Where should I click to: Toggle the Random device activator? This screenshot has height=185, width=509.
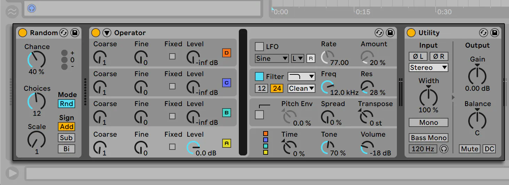pos(23,33)
